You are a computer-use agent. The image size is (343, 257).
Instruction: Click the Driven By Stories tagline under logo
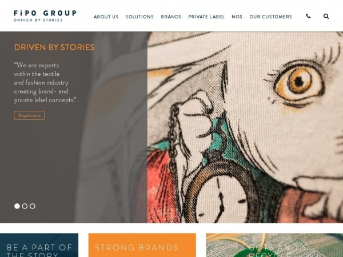[x=38, y=20]
